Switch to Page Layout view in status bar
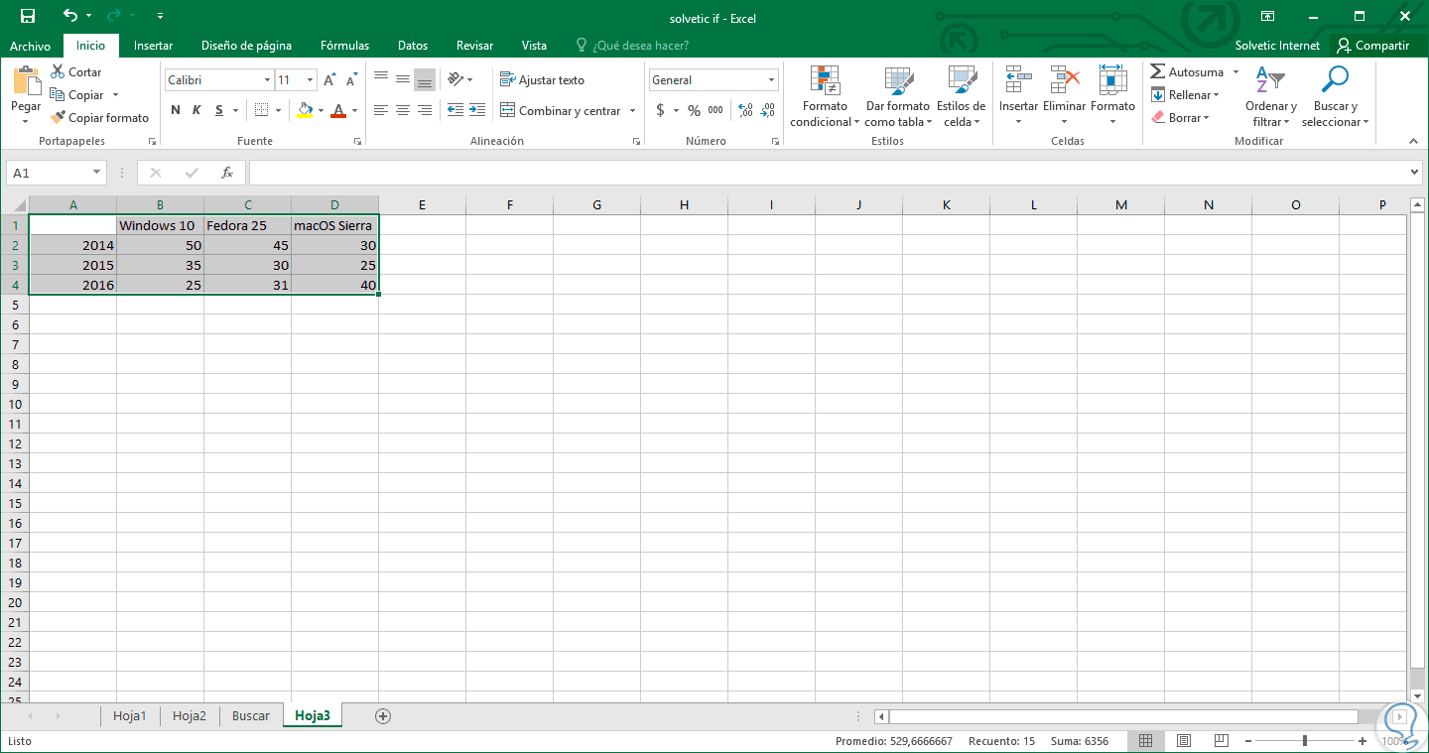The width and height of the screenshot is (1429, 753). [x=1183, y=741]
